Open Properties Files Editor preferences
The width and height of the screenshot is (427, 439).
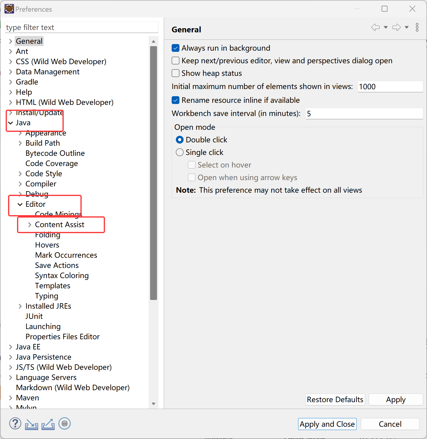(x=62, y=337)
